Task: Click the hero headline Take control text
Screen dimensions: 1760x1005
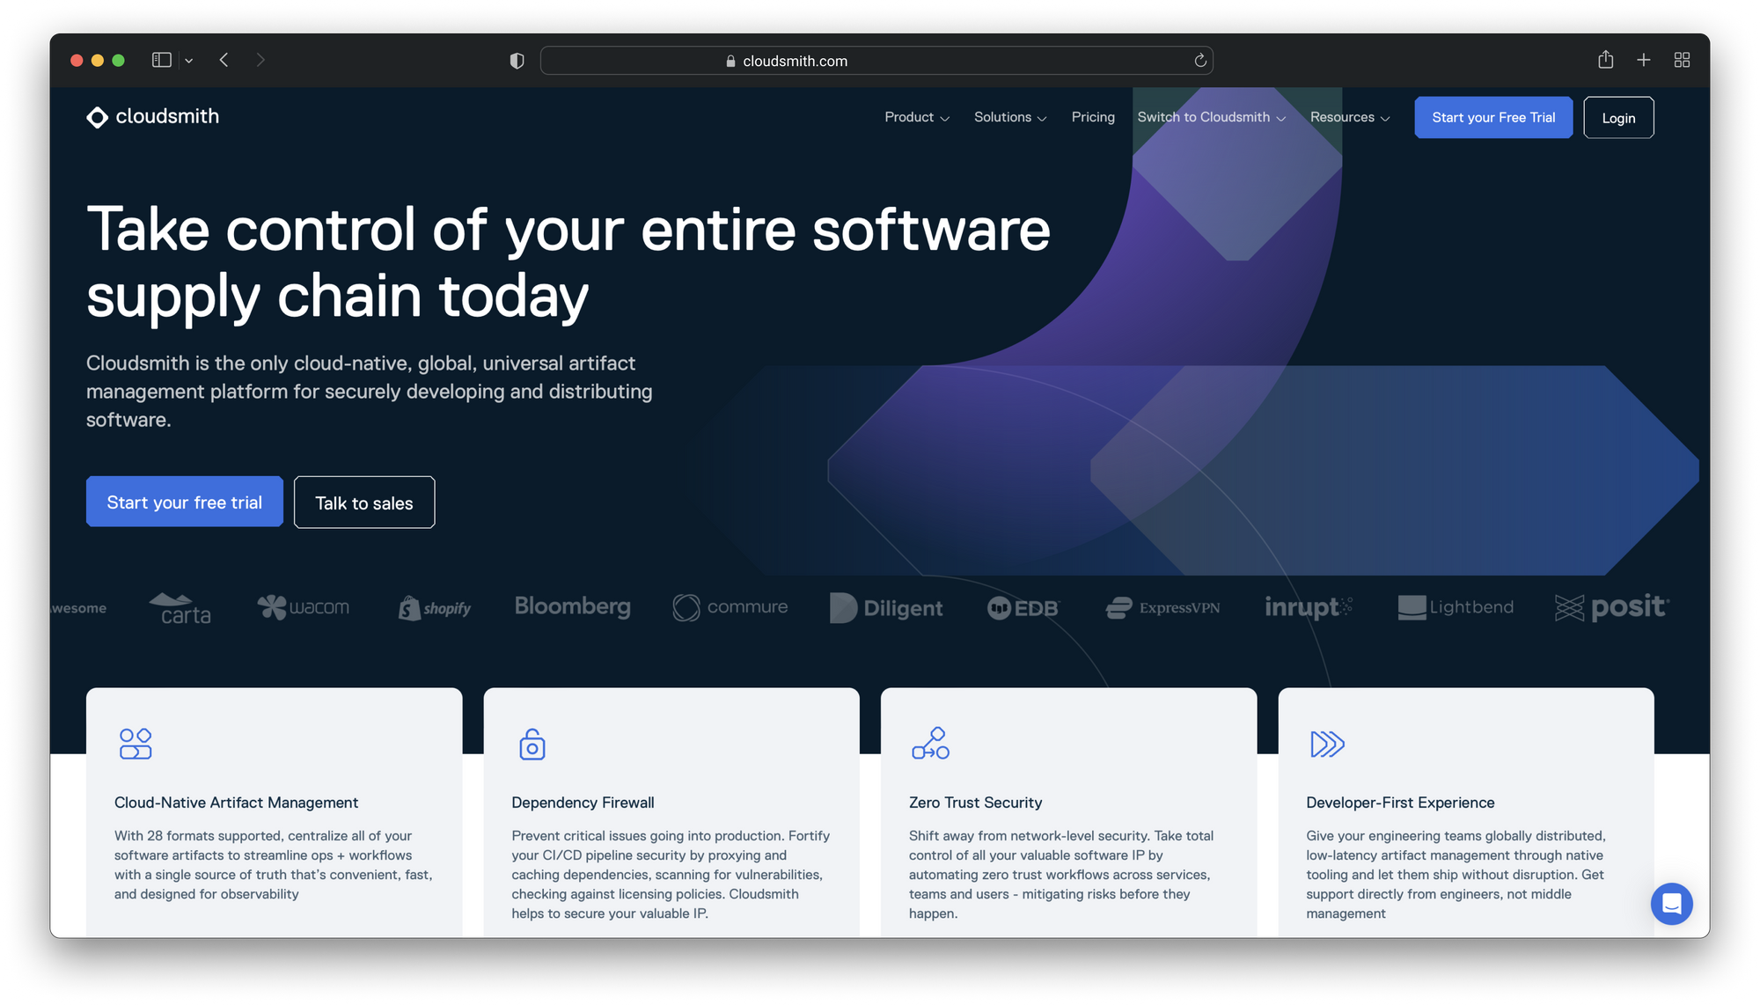Action: click(x=568, y=262)
